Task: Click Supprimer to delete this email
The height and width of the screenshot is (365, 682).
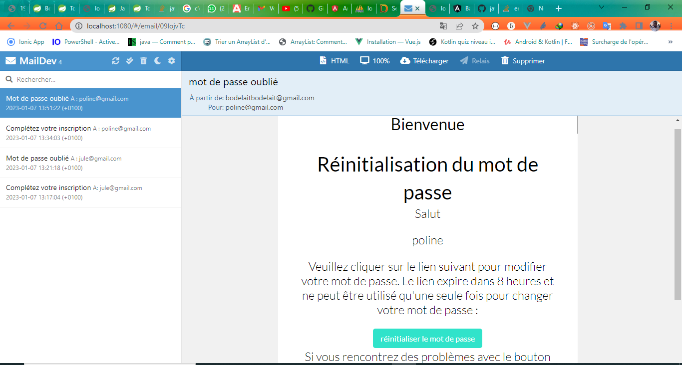Action: (523, 60)
